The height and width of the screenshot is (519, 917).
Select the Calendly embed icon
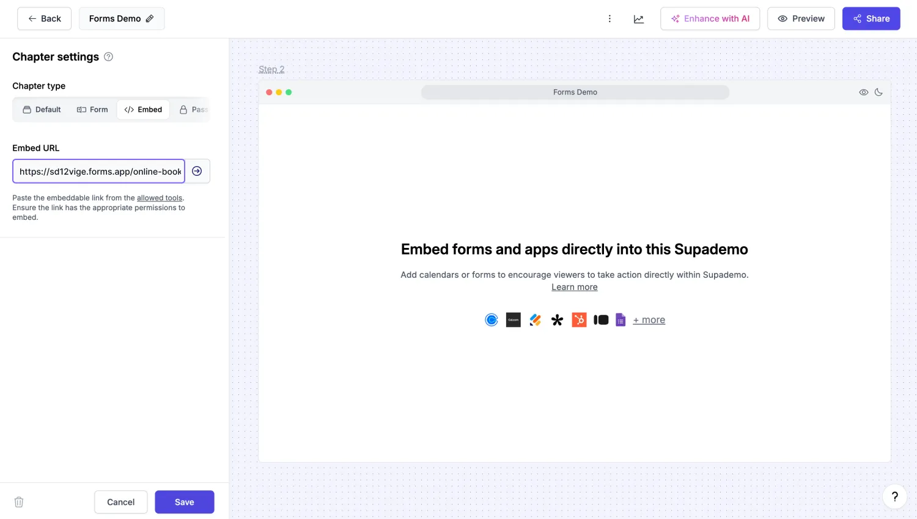pos(492,319)
